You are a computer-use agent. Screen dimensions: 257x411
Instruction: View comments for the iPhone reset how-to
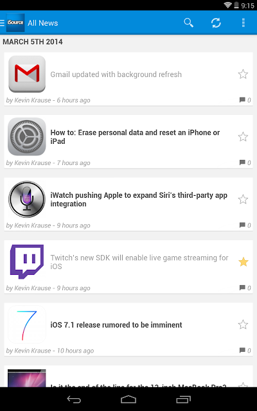pos(245,162)
